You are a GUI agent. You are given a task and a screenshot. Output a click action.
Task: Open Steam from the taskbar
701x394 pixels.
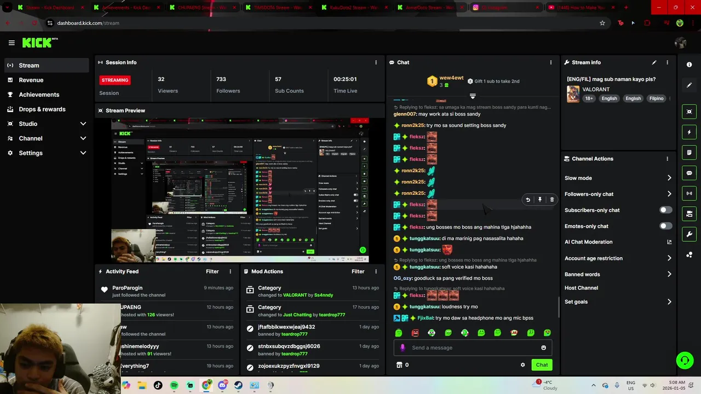tap(238, 385)
